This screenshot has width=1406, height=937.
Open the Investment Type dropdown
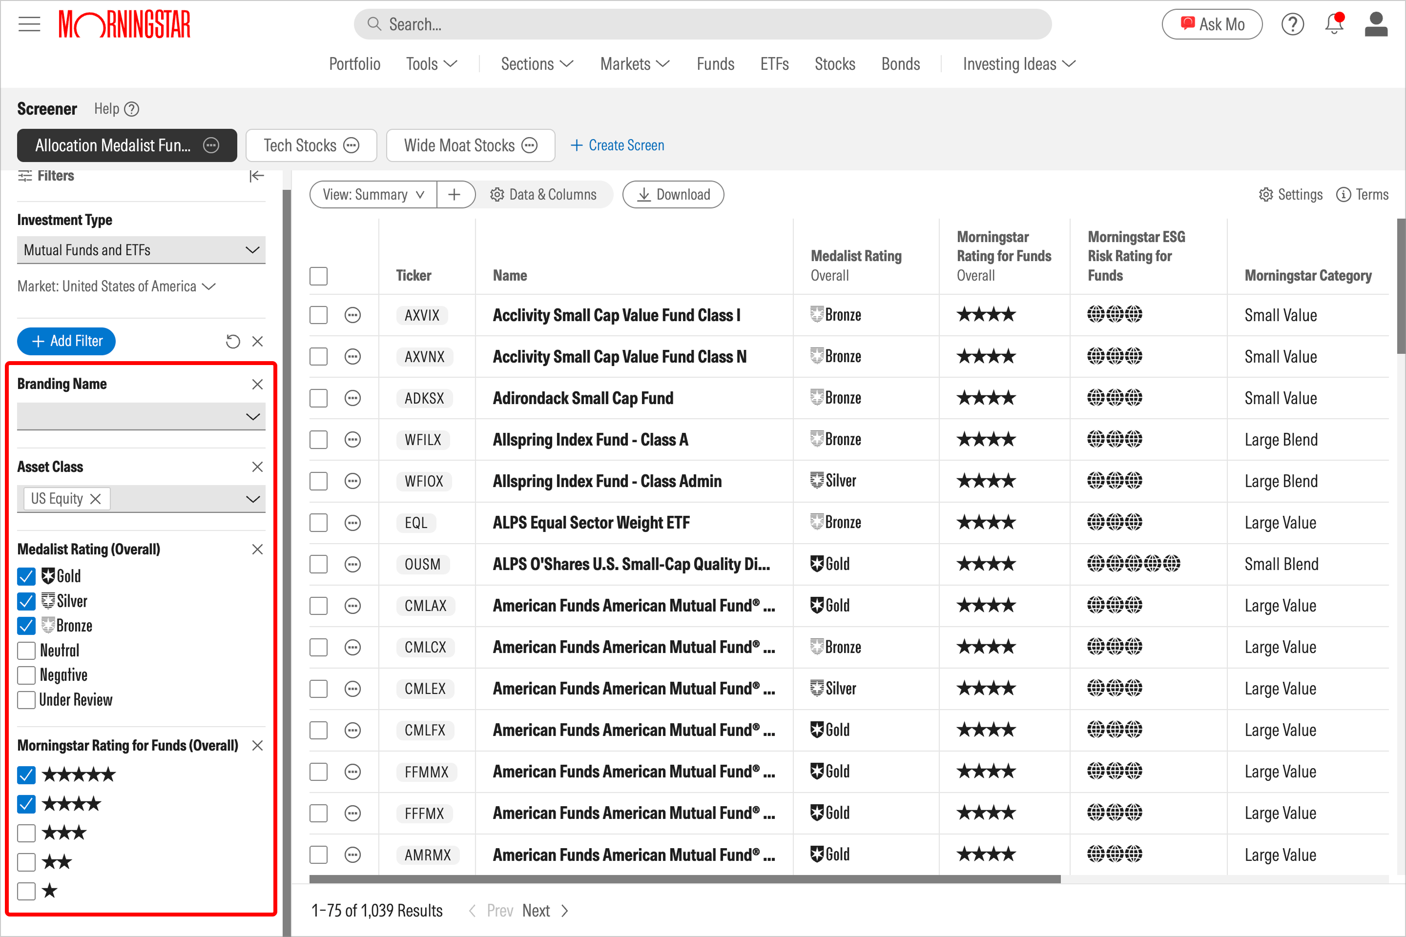tap(141, 250)
